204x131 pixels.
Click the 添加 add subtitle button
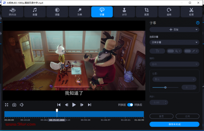174,30
